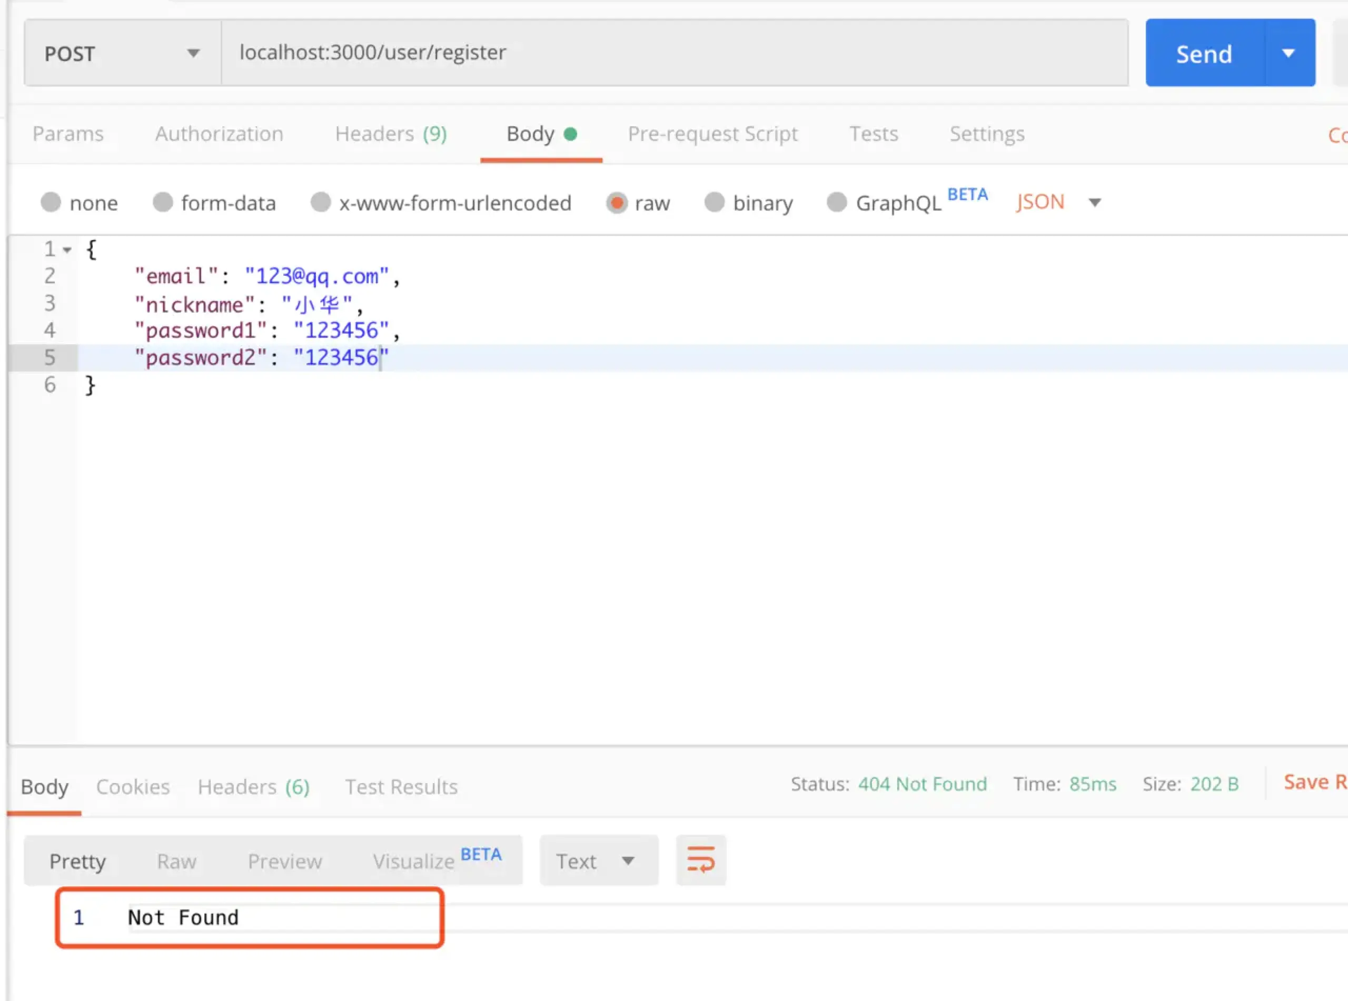Open the Authorization tab
The height and width of the screenshot is (1001, 1348).
(219, 133)
